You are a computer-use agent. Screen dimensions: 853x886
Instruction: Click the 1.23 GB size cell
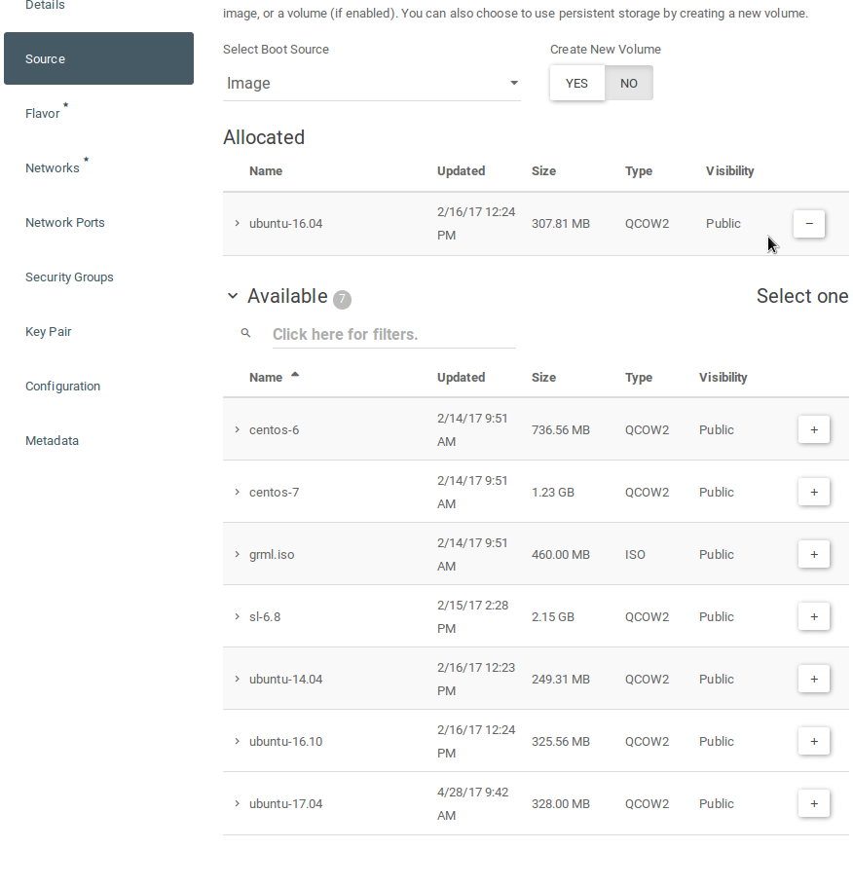(x=553, y=492)
